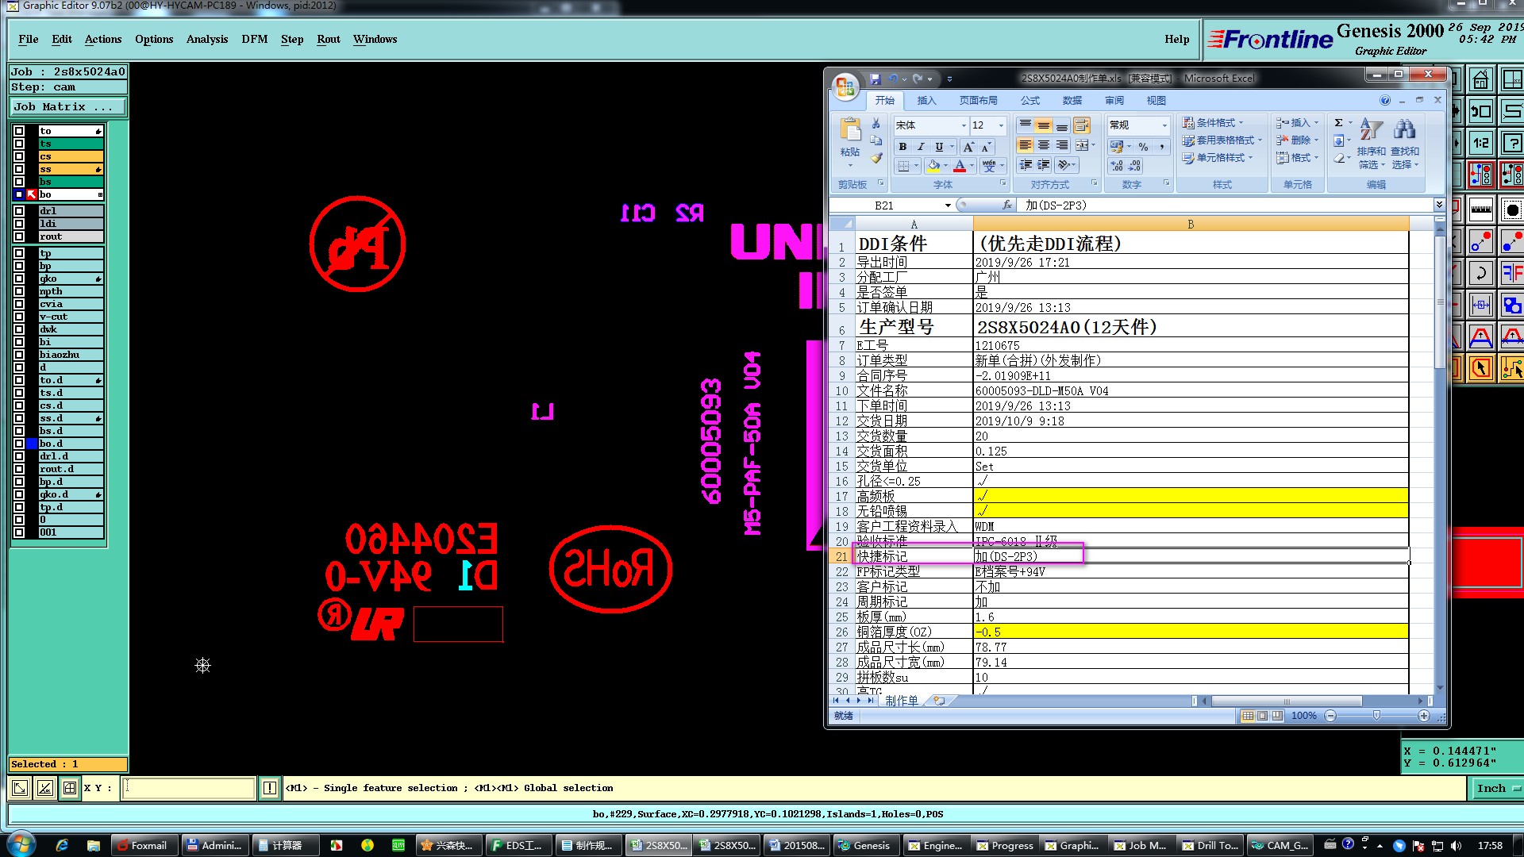Click the Find and Select binoculars icon
Image resolution: width=1524 pixels, height=857 pixels.
coord(1404,130)
